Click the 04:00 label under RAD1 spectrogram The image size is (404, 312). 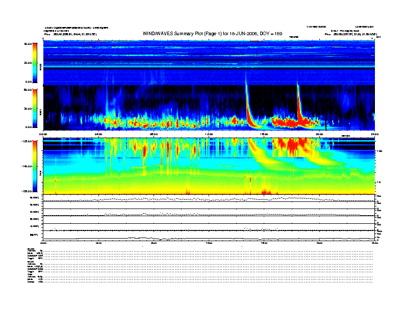[98, 134]
